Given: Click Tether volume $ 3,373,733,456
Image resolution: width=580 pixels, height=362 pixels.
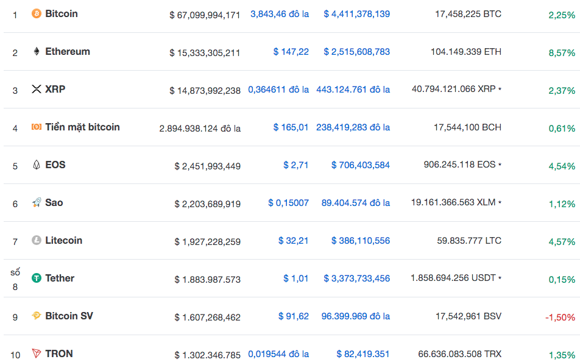Looking at the screenshot, I should (x=357, y=279).
